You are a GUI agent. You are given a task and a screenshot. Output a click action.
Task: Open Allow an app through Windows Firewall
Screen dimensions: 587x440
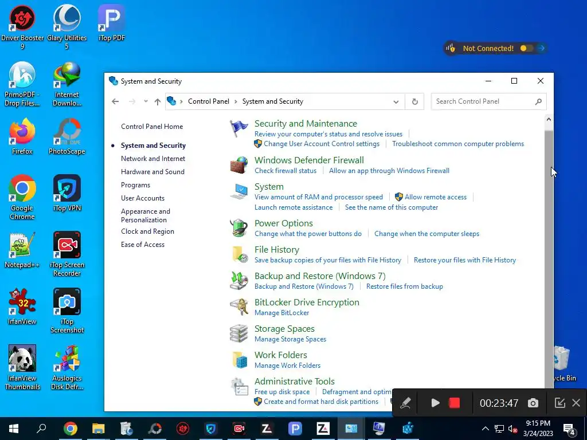click(389, 171)
